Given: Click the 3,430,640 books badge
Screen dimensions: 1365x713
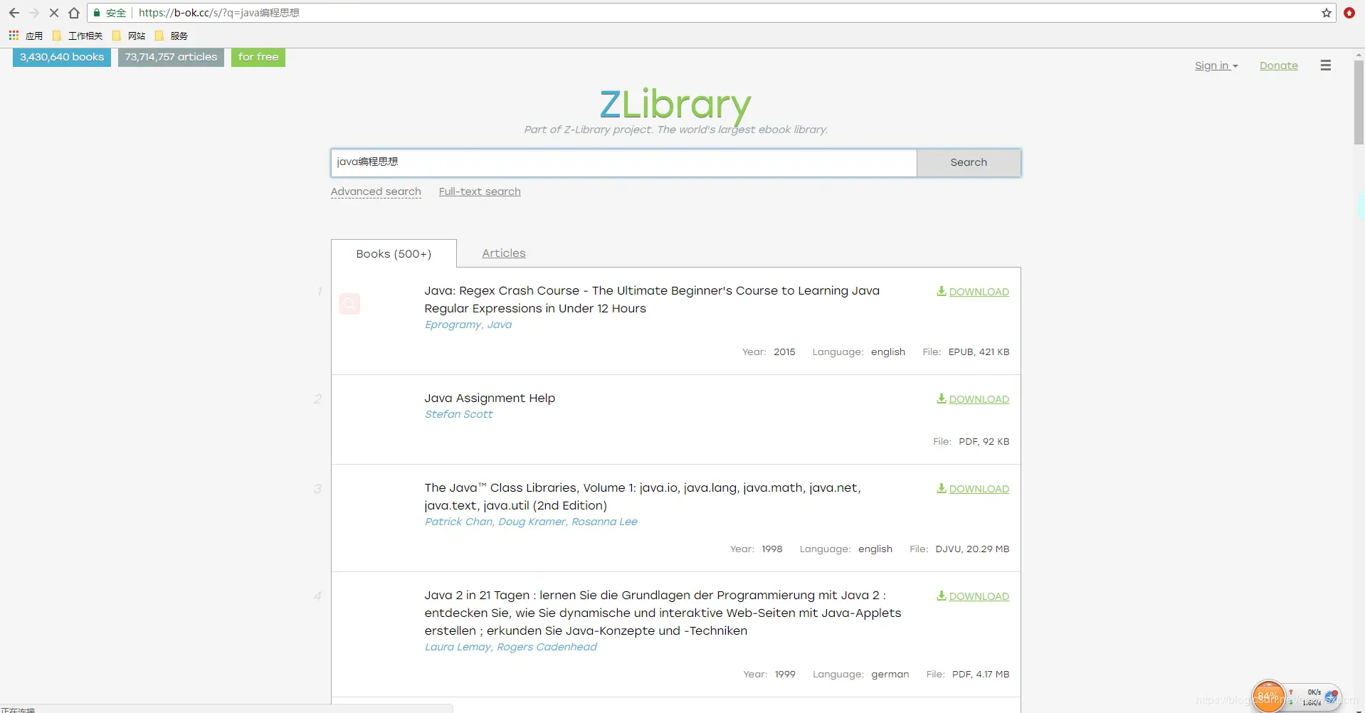Looking at the screenshot, I should point(62,57).
